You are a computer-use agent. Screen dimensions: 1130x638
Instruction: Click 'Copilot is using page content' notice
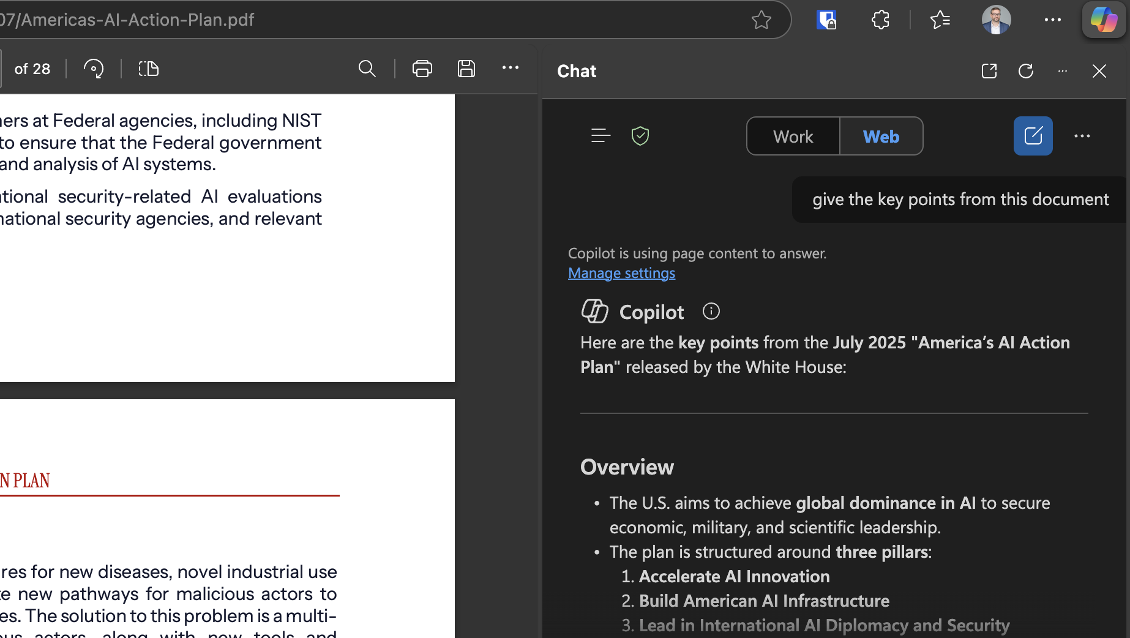697,253
